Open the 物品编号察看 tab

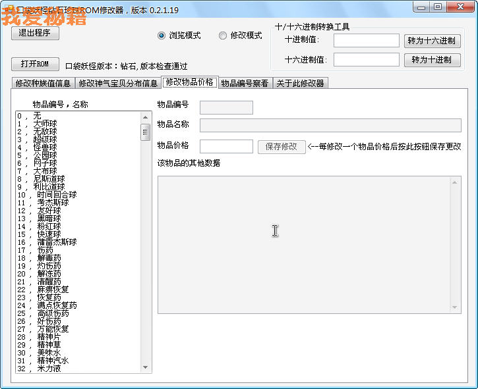click(245, 84)
